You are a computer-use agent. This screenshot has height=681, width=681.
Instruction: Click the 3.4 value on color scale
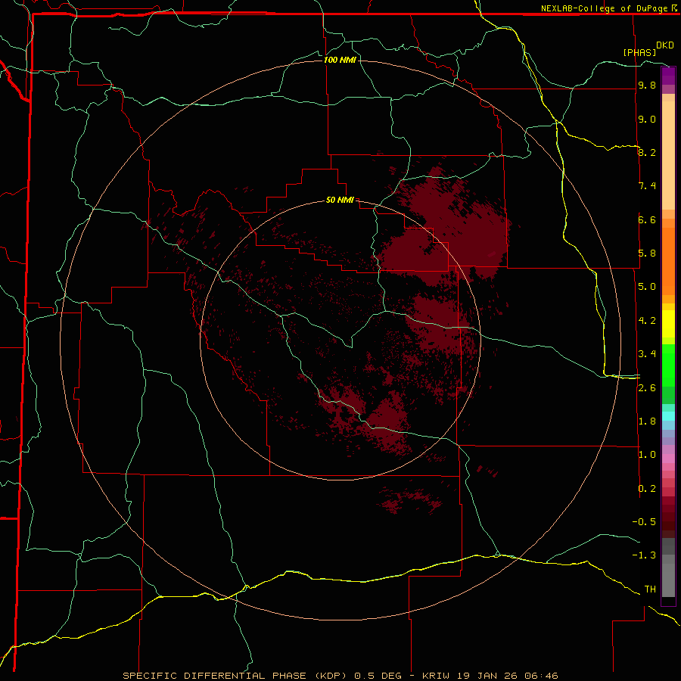[647, 354]
